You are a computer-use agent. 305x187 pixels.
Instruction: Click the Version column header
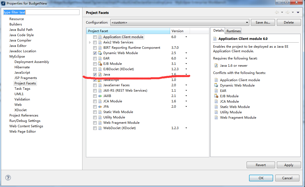tap(180, 31)
